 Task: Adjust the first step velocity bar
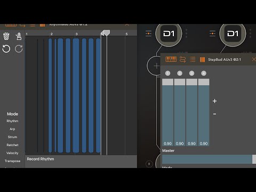point(167,113)
